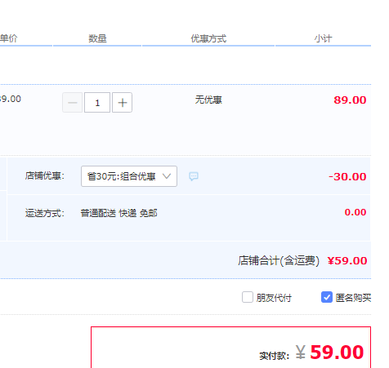Screen dimensions: 389x368
Task: Click the dropdown chevron arrow for 店铺优惠
Action: (167, 176)
